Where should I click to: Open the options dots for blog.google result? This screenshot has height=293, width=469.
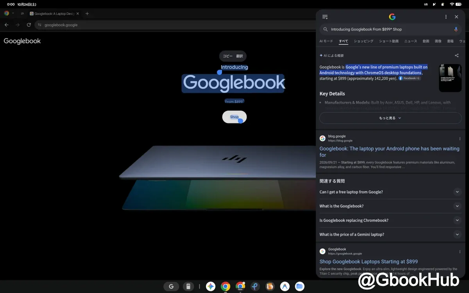(460, 139)
